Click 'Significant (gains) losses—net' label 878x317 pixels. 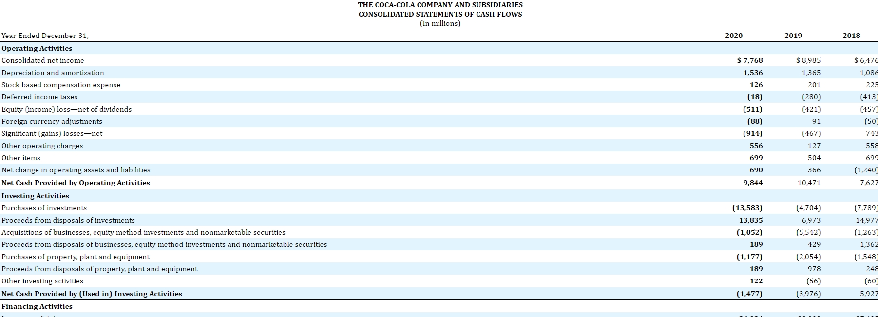tap(52, 133)
